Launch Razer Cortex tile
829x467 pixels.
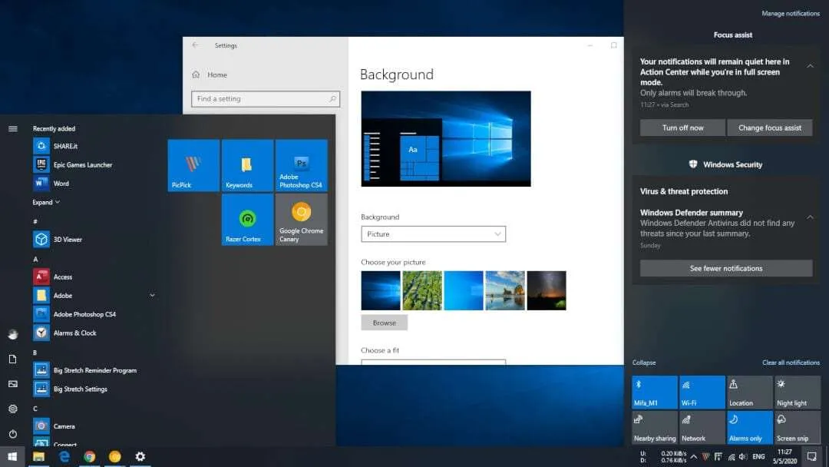click(247, 219)
